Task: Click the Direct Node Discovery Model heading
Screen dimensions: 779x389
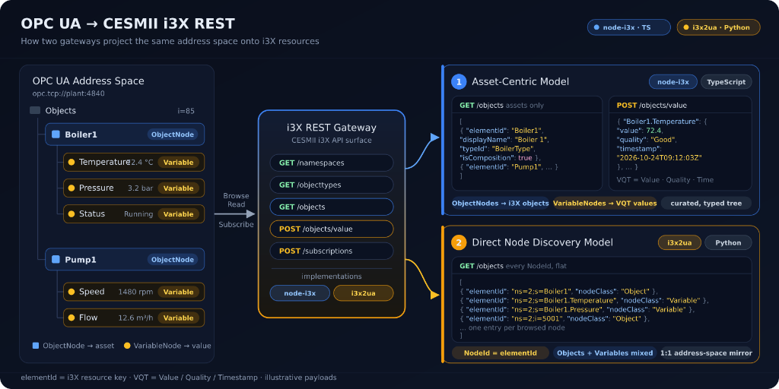Action: click(x=542, y=242)
